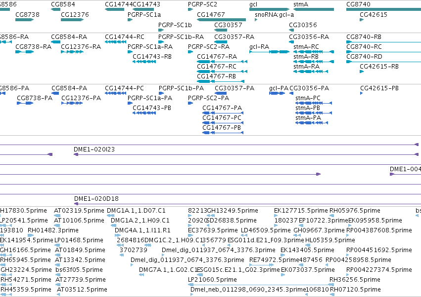Click the CG8584-PA protein label
This screenshot has width=421, height=297.
click(x=69, y=88)
